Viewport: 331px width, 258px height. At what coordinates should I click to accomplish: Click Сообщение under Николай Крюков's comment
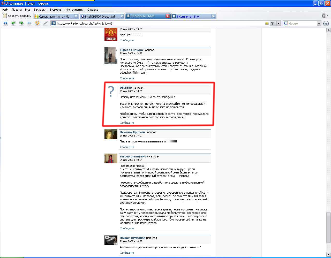pyautogui.click(x=127, y=147)
